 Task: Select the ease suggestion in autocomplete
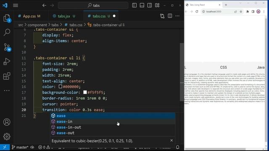pyautogui.click(x=113, y=116)
